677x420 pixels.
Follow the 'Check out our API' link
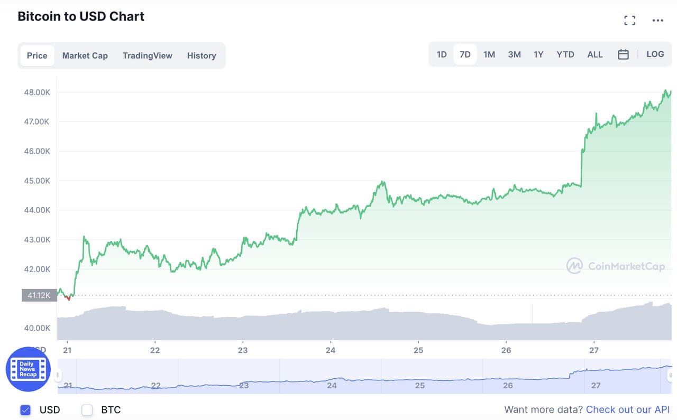tap(627, 409)
